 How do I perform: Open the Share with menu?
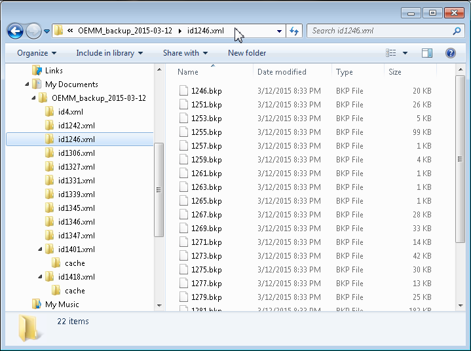(x=185, y=53)
